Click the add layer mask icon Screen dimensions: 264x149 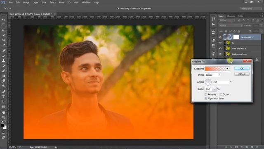pos(236,147)
